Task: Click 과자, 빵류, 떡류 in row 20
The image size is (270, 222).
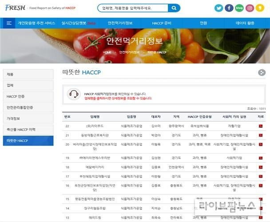Action: click(x=199, y=145)
